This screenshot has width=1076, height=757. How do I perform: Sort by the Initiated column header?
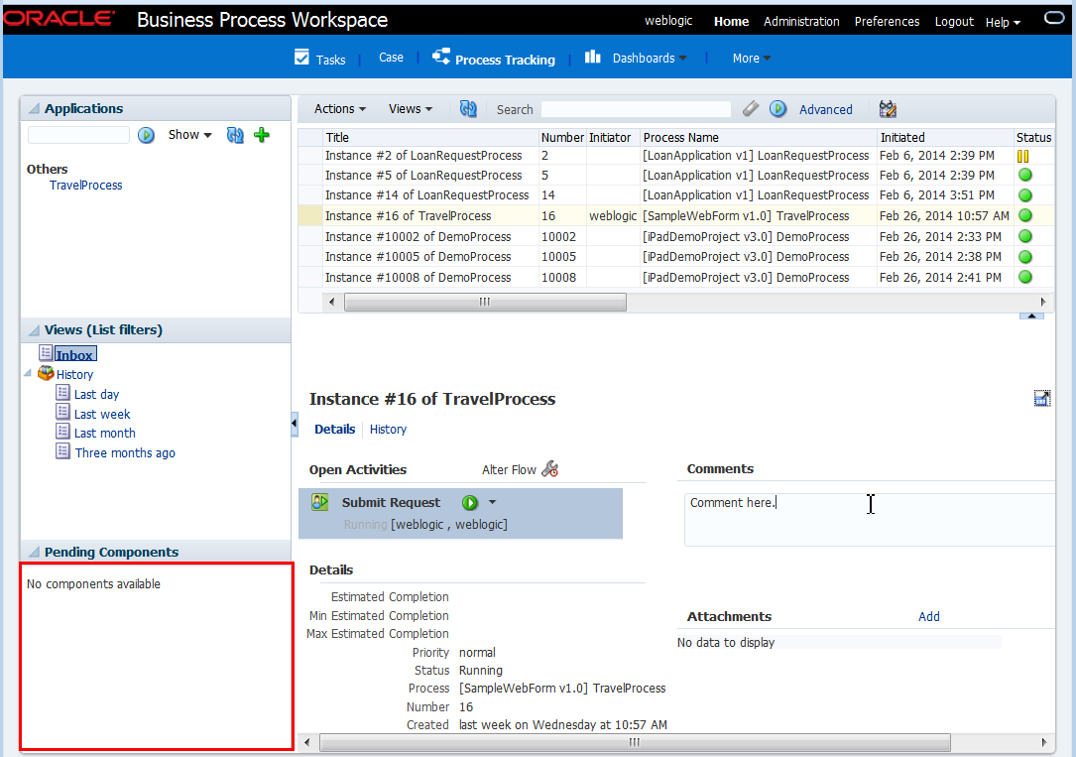945,137
